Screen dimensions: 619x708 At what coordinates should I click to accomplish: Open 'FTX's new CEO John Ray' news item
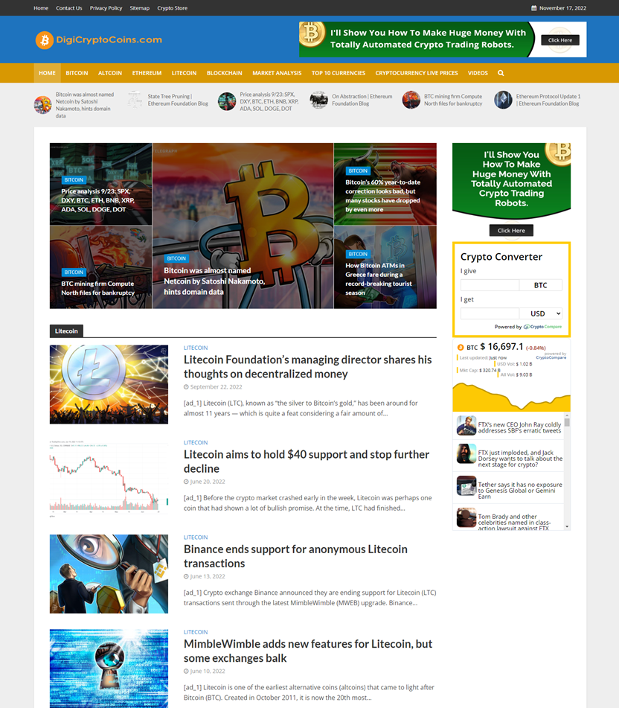coord(509,426)
